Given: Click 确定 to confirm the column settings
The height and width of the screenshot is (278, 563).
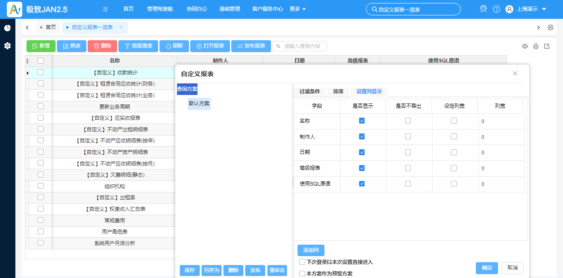Looking at the screenshot, I should coord(486,268).
